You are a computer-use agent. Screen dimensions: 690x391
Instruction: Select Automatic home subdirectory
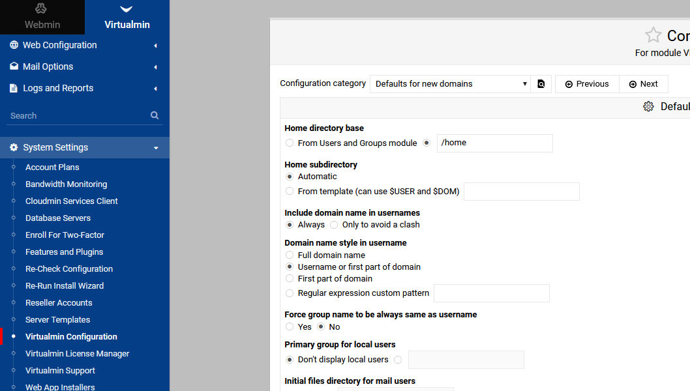tap(290, 177)
